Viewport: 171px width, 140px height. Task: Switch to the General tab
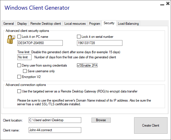point(9,24)
